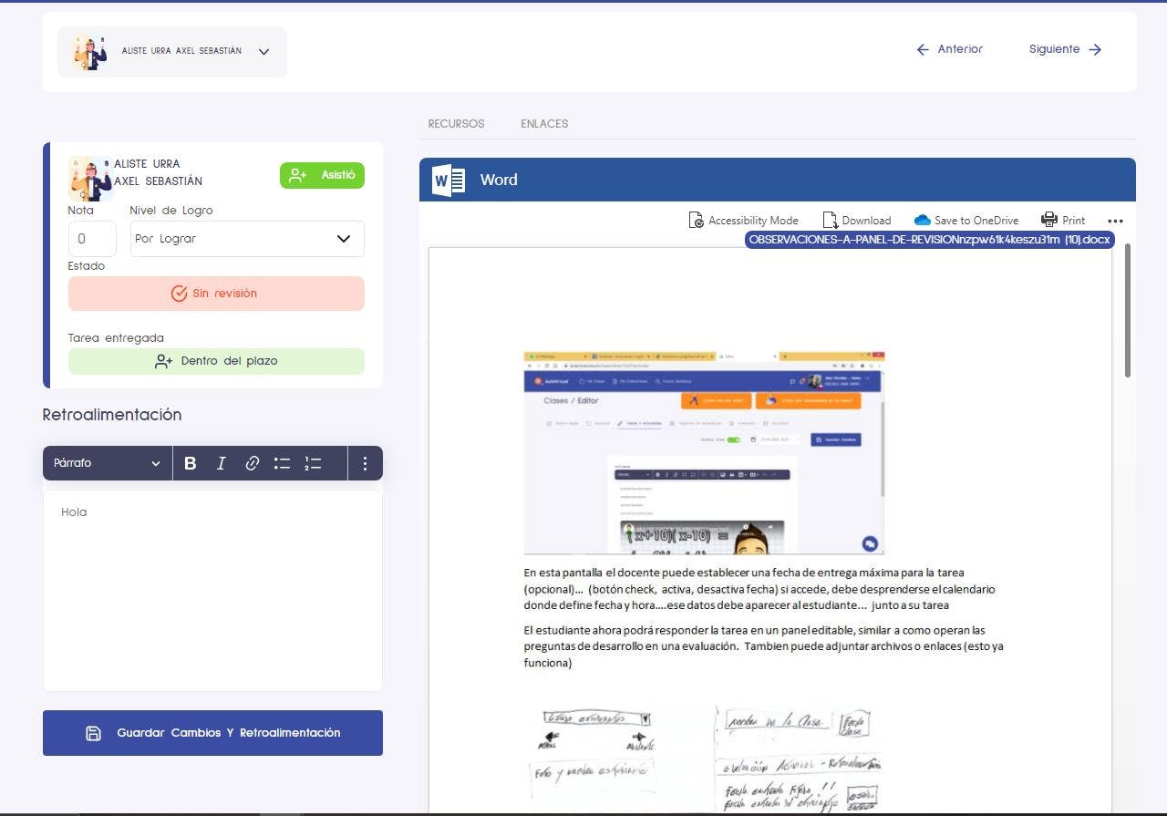Toggle bold formatting in feedback editor
Viewport: 1167px width, 816px height.
(x=191, y=463)
